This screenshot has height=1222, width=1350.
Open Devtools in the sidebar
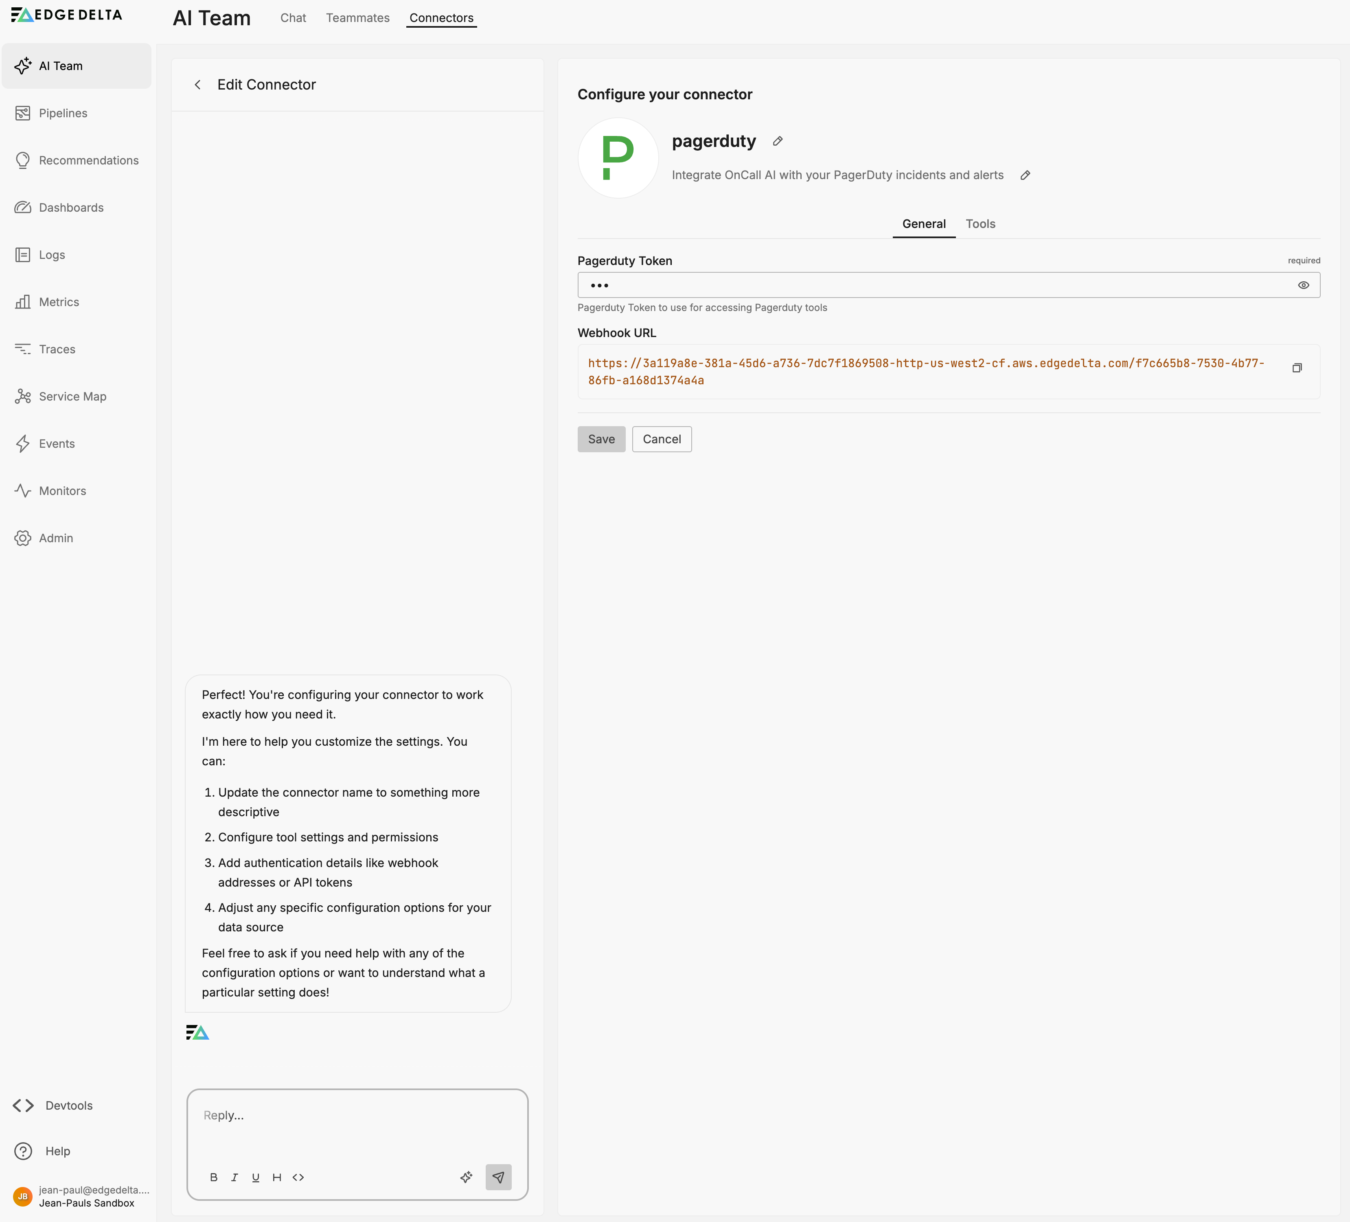[68, 1106]
